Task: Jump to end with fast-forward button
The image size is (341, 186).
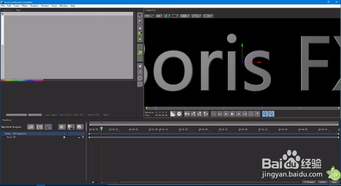Action: click(x=251, y=114)
